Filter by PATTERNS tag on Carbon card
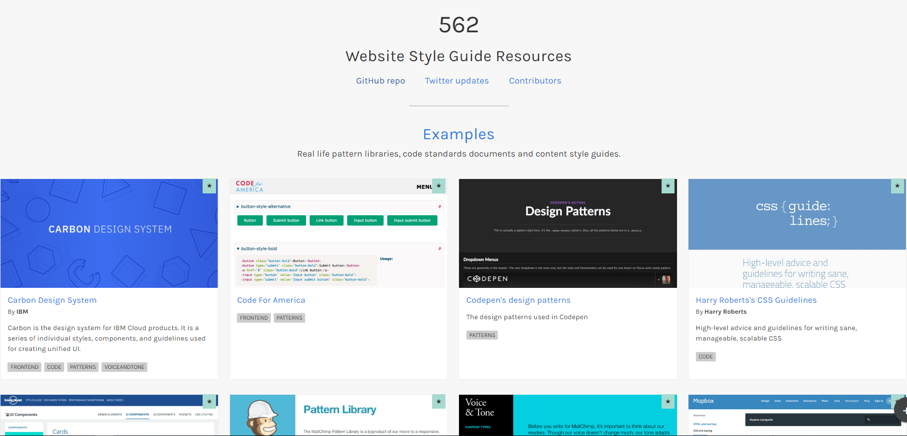This screenshot has width=907, height=436. (x=83, y=367)
